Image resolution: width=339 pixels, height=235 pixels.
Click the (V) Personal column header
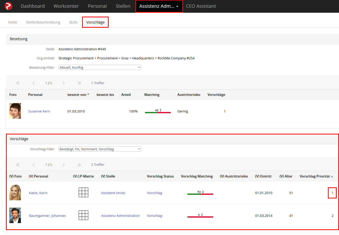click(39, 176)
